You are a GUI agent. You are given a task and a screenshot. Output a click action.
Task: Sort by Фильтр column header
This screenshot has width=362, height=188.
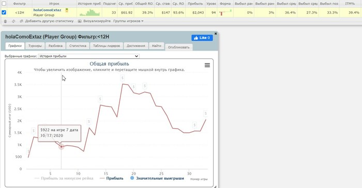pyautogui.click(x=20, y=4)
